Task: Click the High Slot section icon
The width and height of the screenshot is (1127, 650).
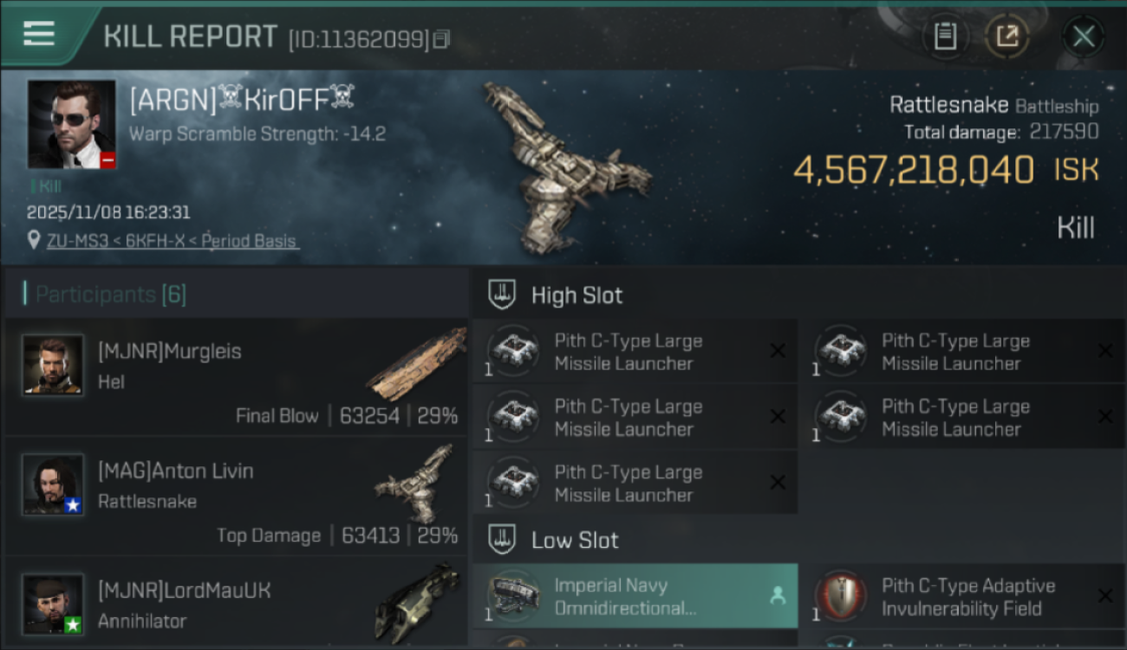Action: pos(503,295)
